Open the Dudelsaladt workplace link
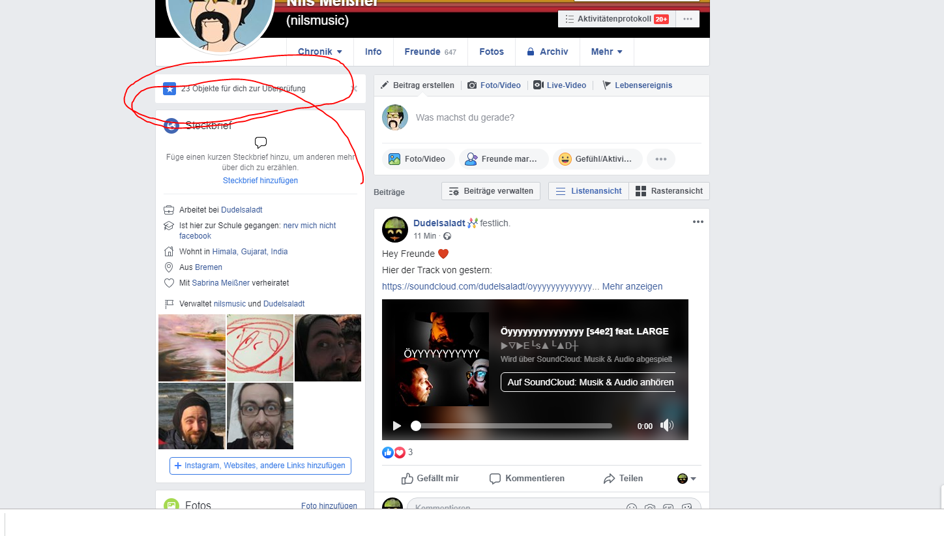 (x=242, y=210)
